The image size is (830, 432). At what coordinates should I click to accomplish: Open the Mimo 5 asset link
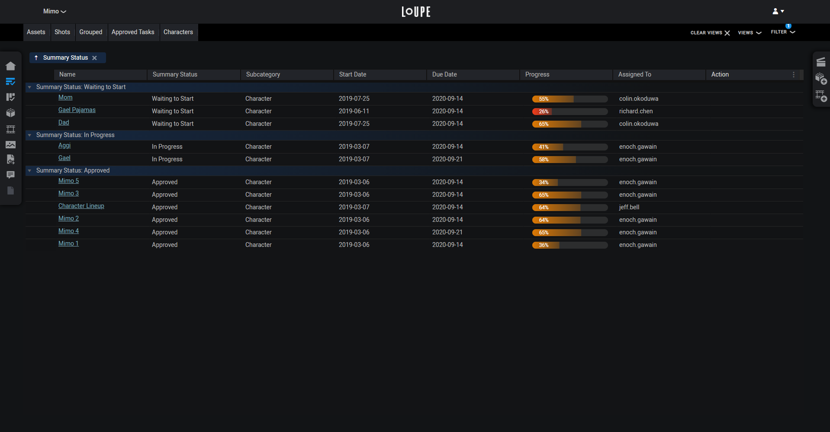tap(69, 181)
